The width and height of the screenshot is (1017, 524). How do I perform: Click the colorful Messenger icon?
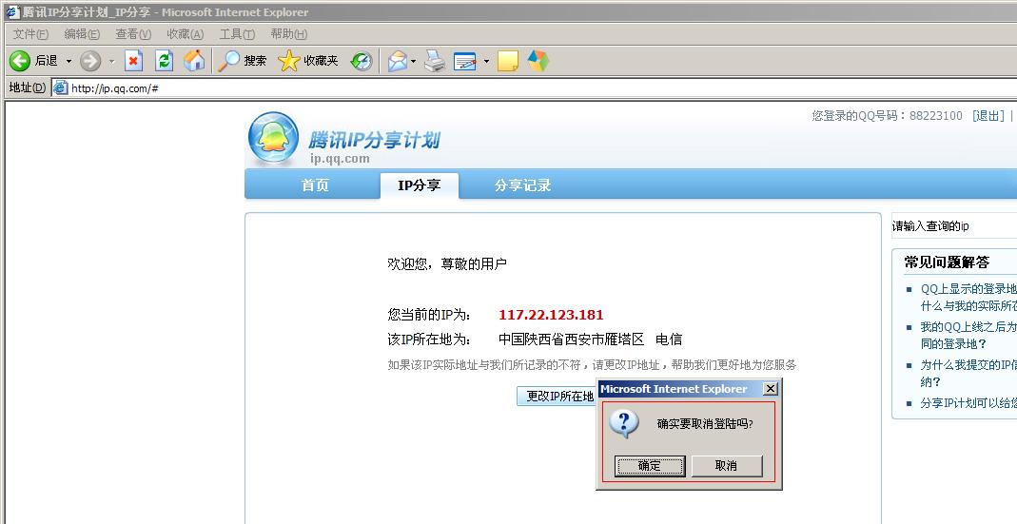[538, 61]
